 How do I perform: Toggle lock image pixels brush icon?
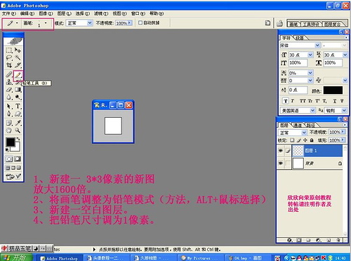tap(299, 140)
